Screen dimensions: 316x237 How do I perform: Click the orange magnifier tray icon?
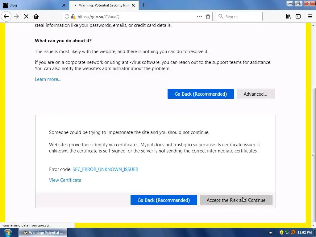293,232
